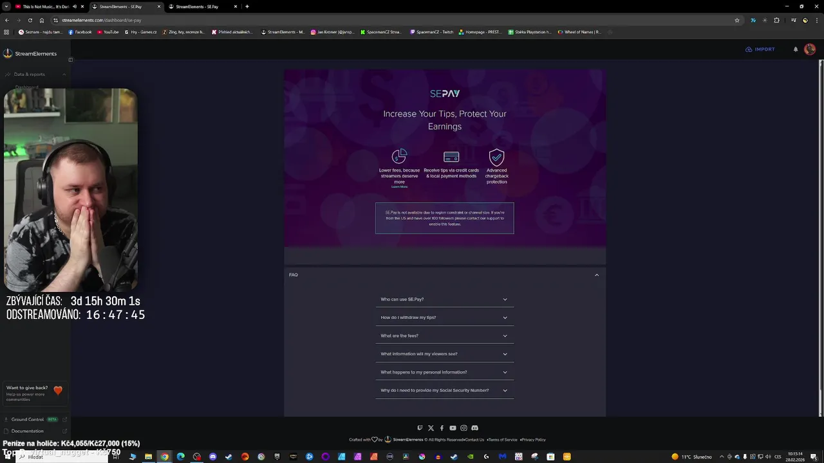Open StreamElements Facebook footer icon

pyautogui.click(x=442, y=428)
